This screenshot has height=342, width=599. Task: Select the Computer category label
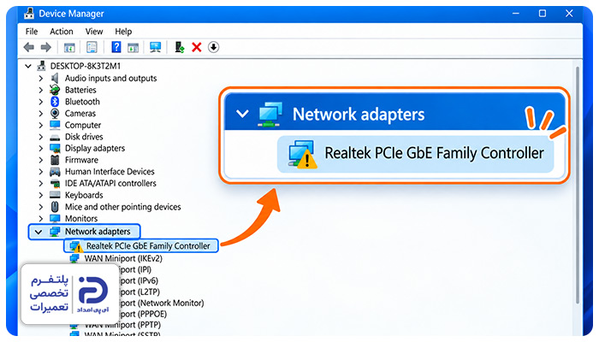(x=82, y=125)
